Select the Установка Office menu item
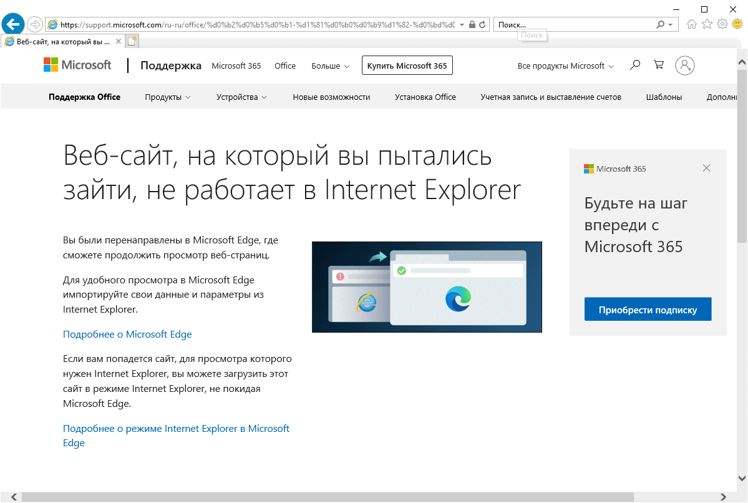 pyautogui.click(x=425, y=97)
